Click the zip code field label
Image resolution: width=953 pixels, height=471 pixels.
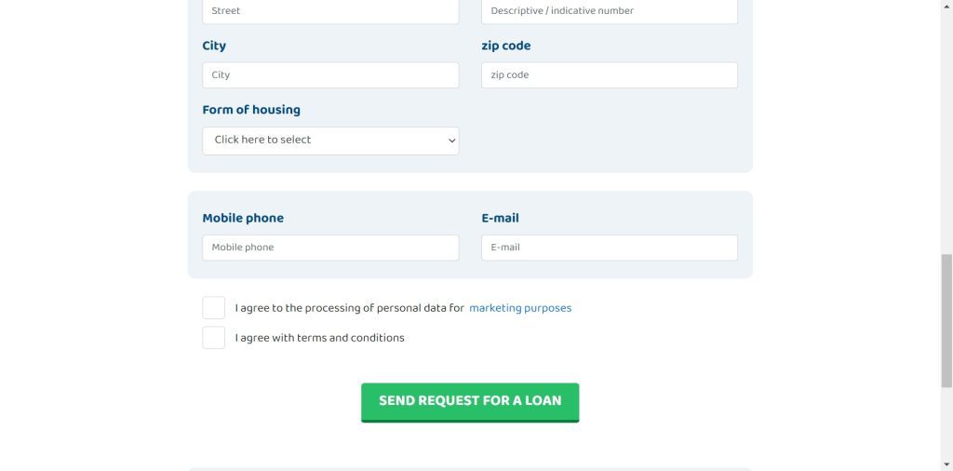click(x=506, y=46)
